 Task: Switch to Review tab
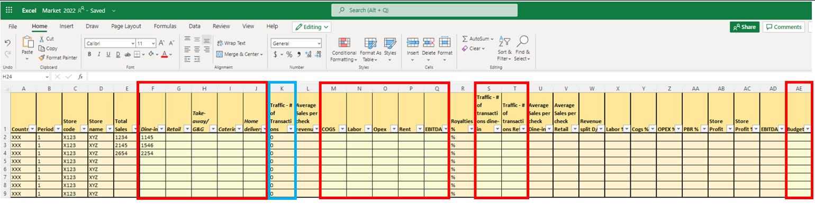pyautogui.click(x=221, y=26)
